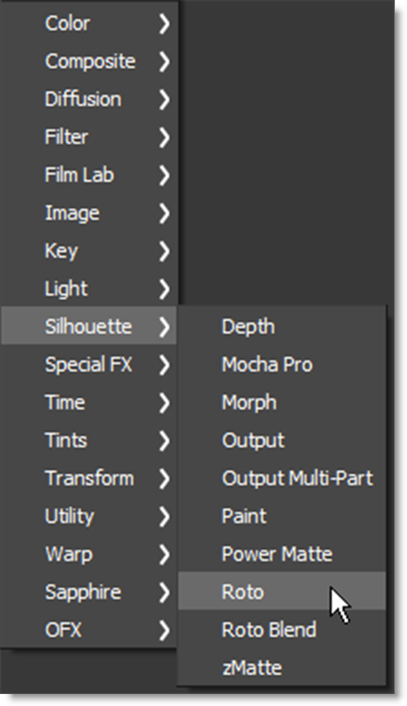Viewport: 407px width, 706px height.
Task: Open the Sapphire plugins category
Action: tap(82, 592)
